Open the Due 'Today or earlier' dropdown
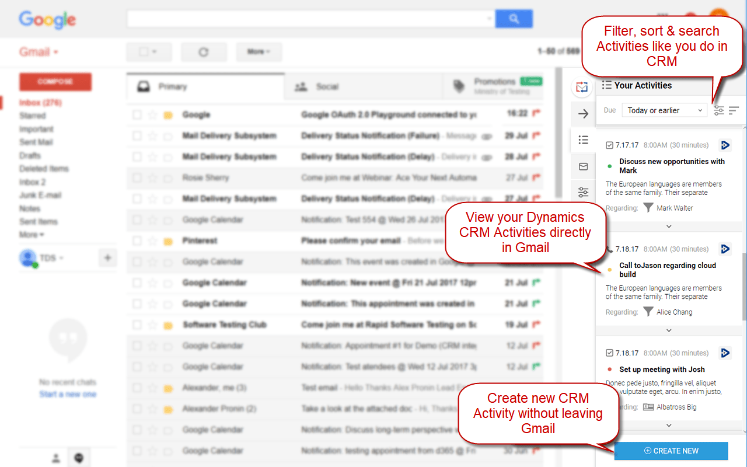Viewport: 747px width, 467px height. point(664,110)
